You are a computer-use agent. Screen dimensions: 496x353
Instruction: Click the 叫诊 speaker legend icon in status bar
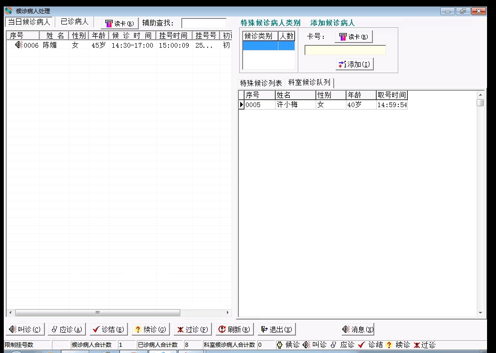(306, 345)
